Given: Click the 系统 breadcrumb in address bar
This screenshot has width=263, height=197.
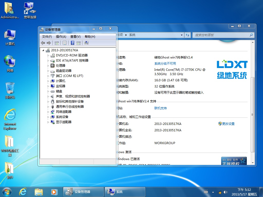Looking at the screenshot, I should coord(132,35).
